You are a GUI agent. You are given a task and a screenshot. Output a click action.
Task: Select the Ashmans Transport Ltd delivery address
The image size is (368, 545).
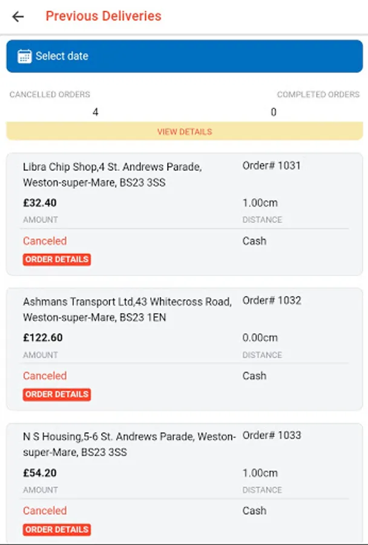127,309
